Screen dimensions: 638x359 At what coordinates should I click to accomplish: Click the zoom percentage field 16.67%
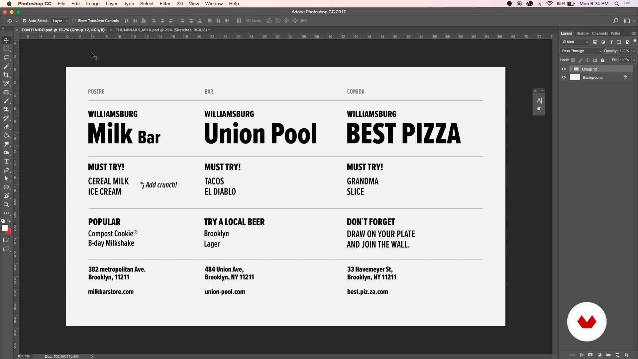pyautogui.click(x=24, y=356)
